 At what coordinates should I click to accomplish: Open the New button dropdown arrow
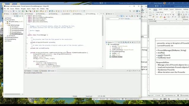pyautogui.click(x=6, y=11)
